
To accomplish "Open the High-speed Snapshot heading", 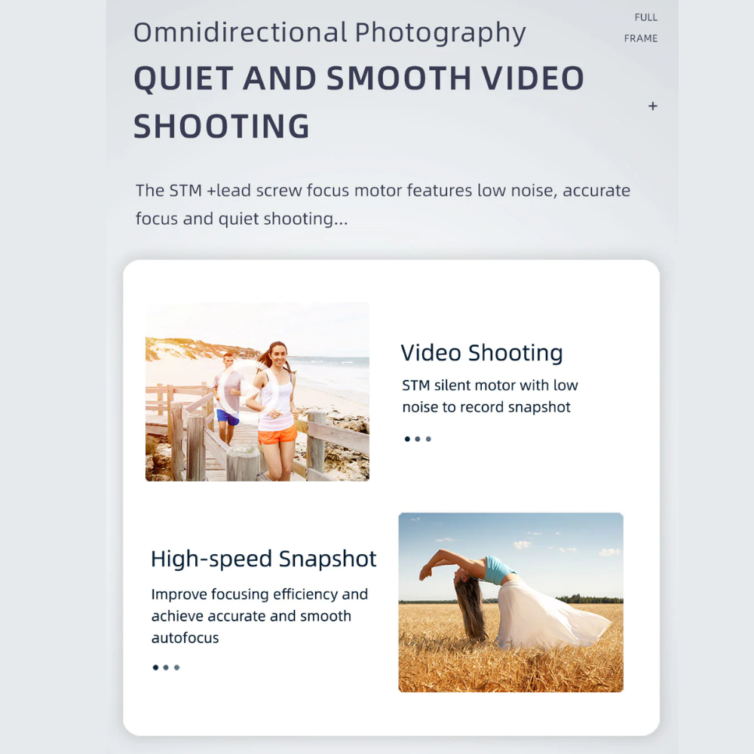I will (x=263, y=559).
